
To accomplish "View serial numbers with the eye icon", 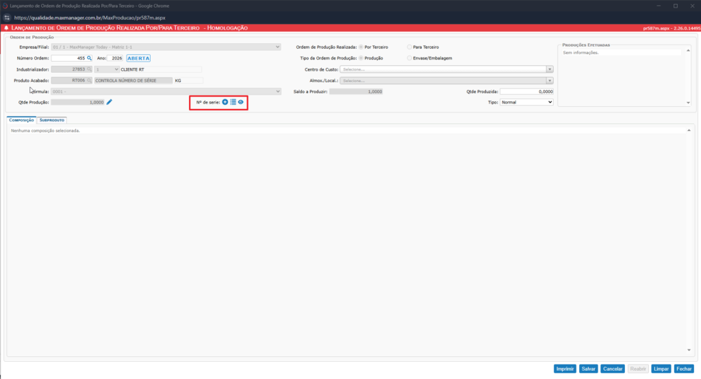I will [x=241, y=102].
